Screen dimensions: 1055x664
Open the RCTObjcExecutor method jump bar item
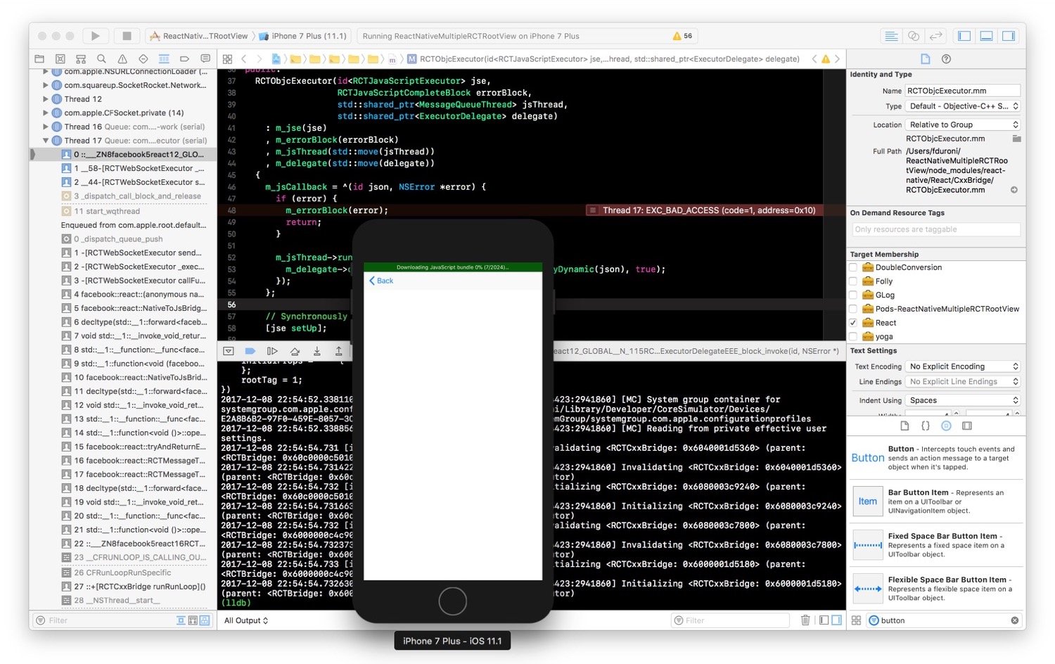(603, 59)
